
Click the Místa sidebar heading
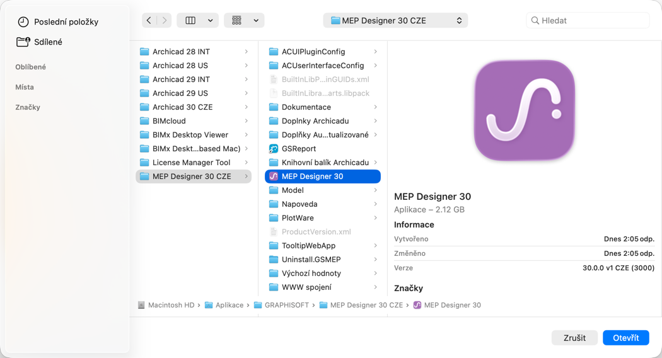pos(25,88)
